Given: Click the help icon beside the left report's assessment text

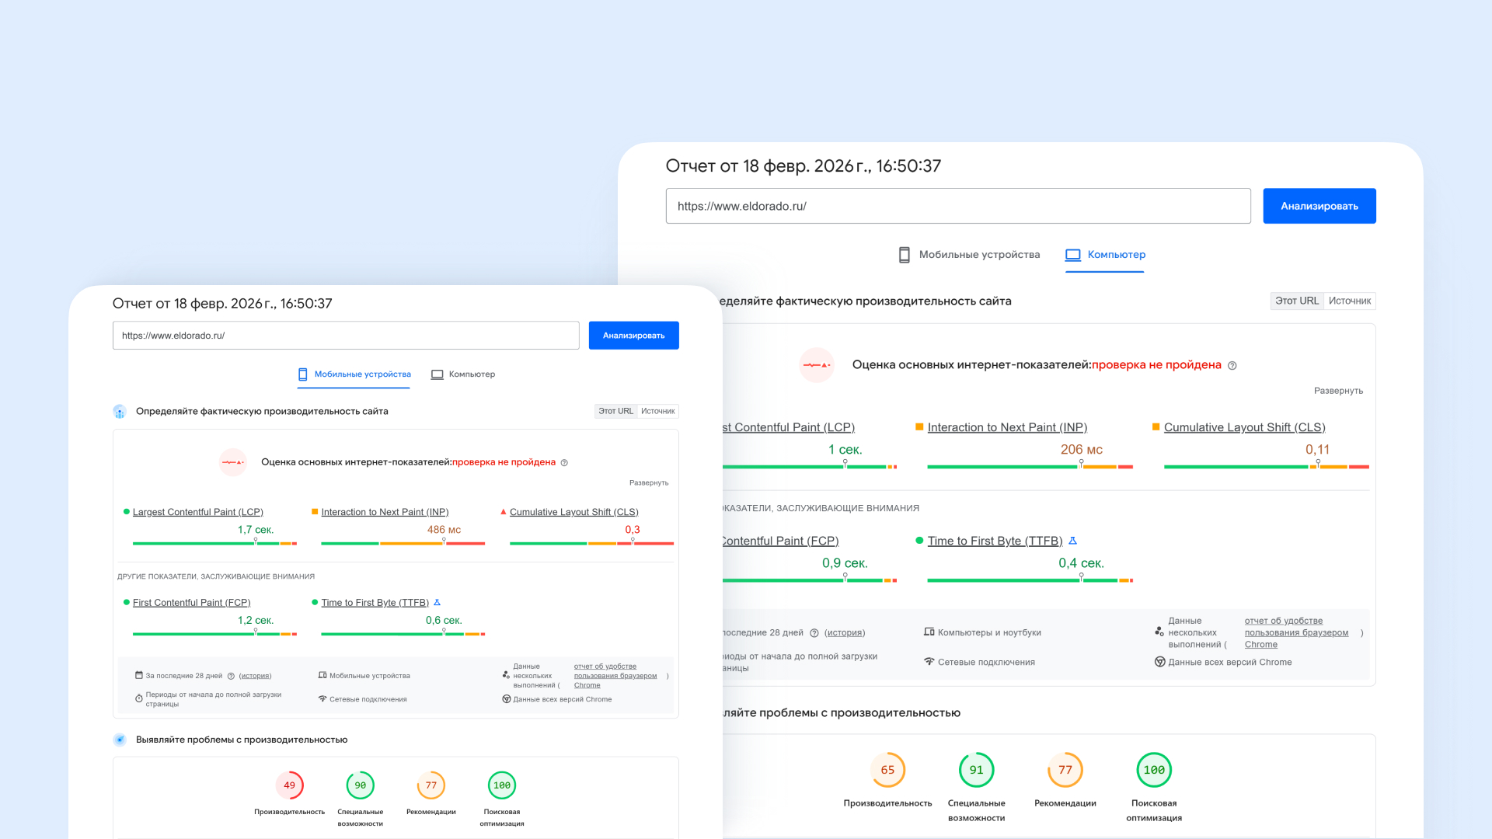Looking at the screenshot, I should (564, 463).
